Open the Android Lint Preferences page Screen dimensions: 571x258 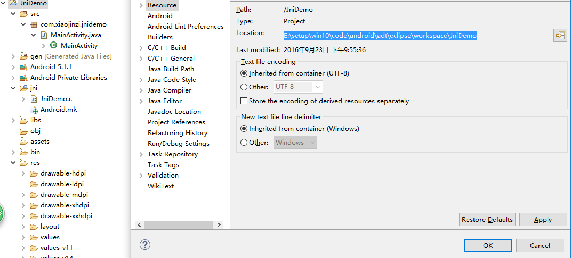186,27
